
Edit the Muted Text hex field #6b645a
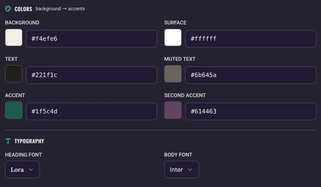251,75
